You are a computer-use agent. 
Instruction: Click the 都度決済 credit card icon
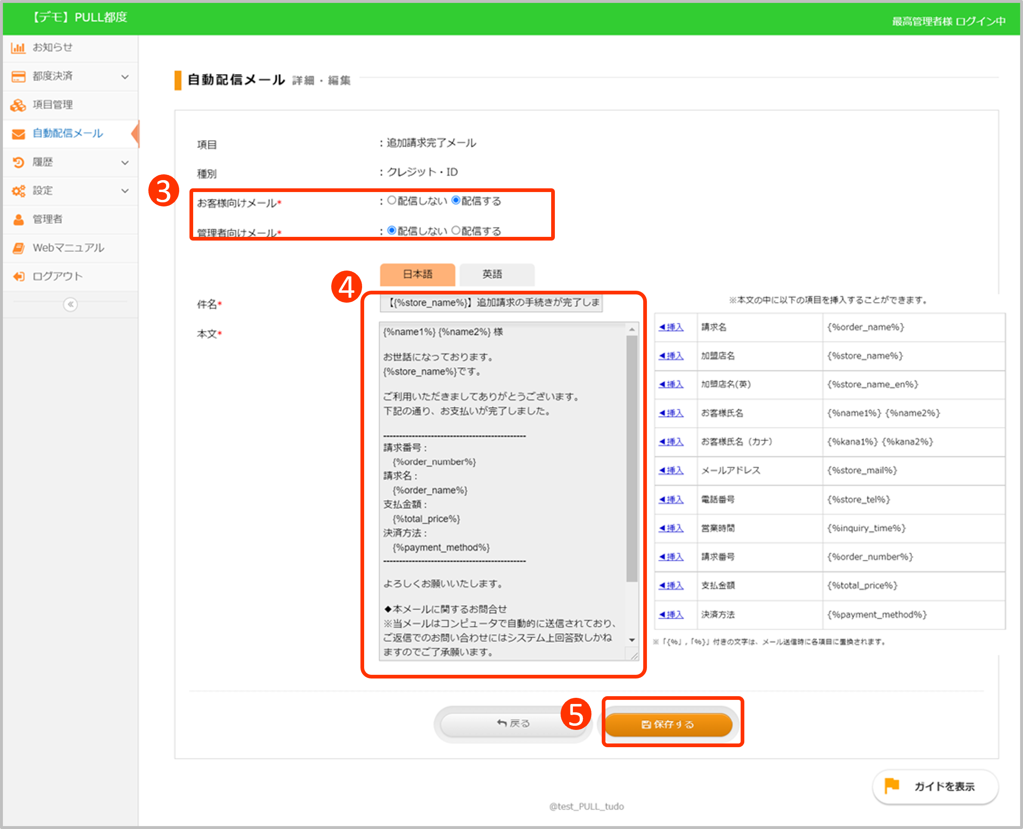click(x=18, y=76)
